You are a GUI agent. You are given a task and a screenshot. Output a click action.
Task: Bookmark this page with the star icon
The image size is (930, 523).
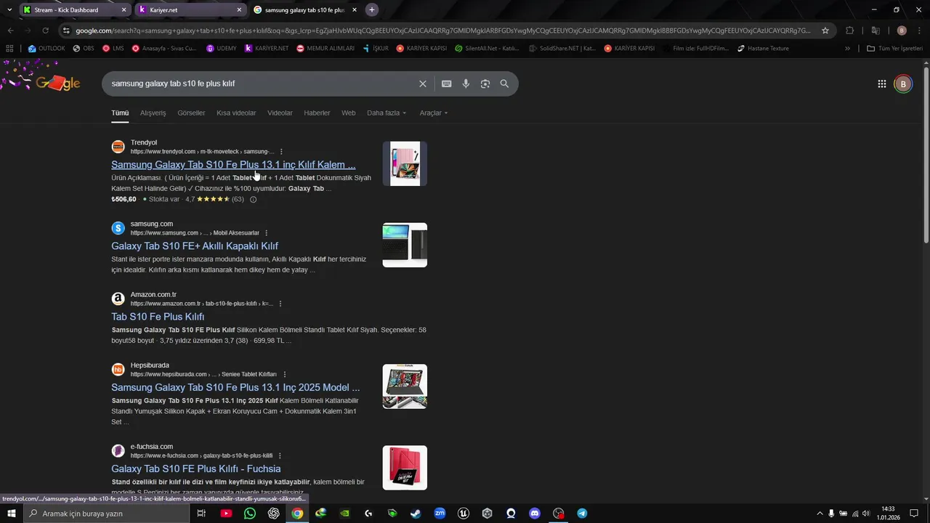pos(825,31)
